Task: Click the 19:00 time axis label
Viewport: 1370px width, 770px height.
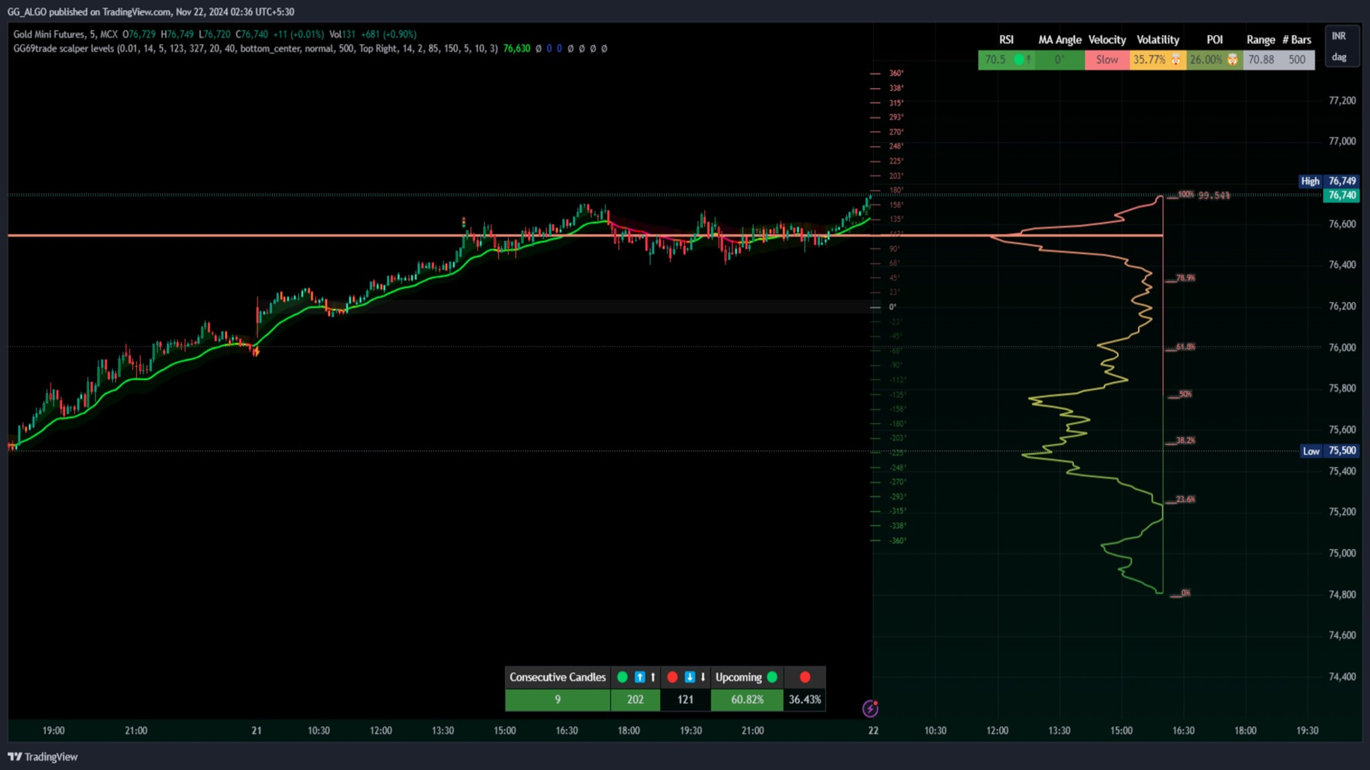Action: (54, 730)
